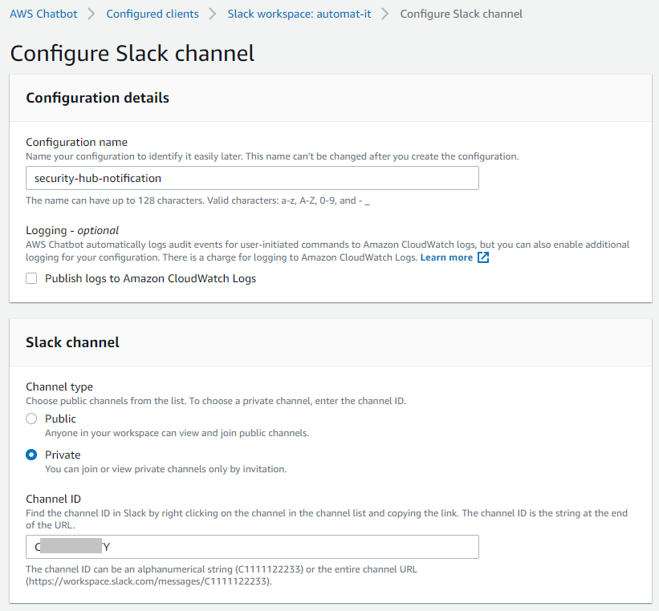Click the Configuration details section heading
659x611 pixels.
coord(97,98)
